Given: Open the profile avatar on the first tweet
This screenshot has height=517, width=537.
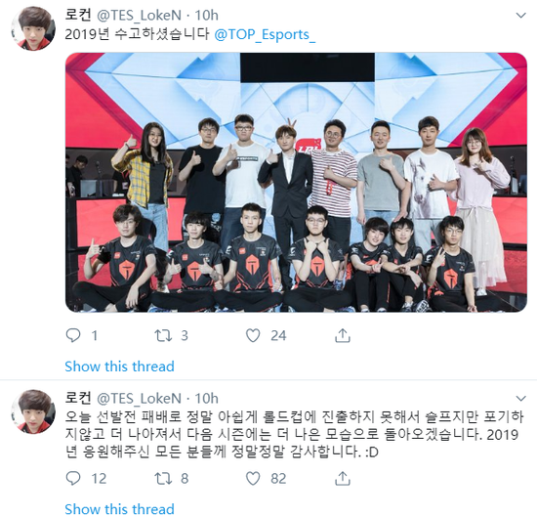Looking at the screenshot, I should [33, 28].
